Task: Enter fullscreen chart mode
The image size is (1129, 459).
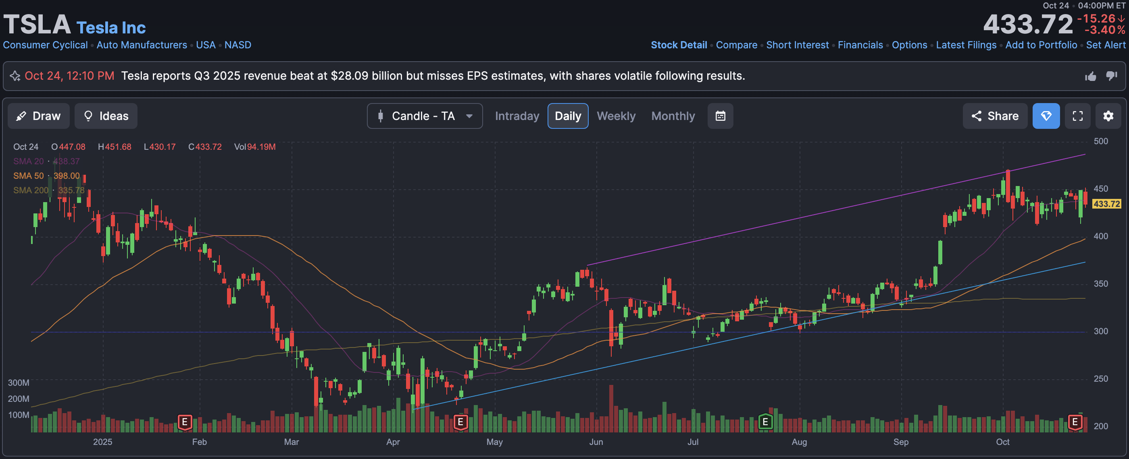Action: (x=1077, y=116)
